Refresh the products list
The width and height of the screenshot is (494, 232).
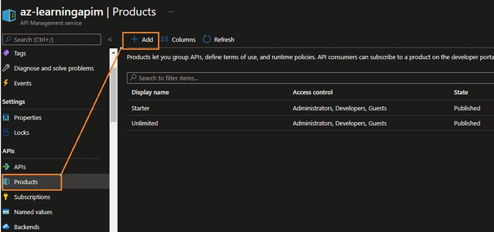click(219, 39)
